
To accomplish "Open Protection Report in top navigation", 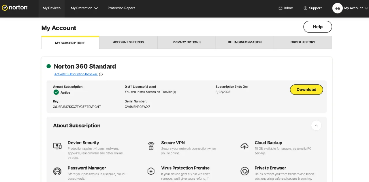I will (121, 8).
